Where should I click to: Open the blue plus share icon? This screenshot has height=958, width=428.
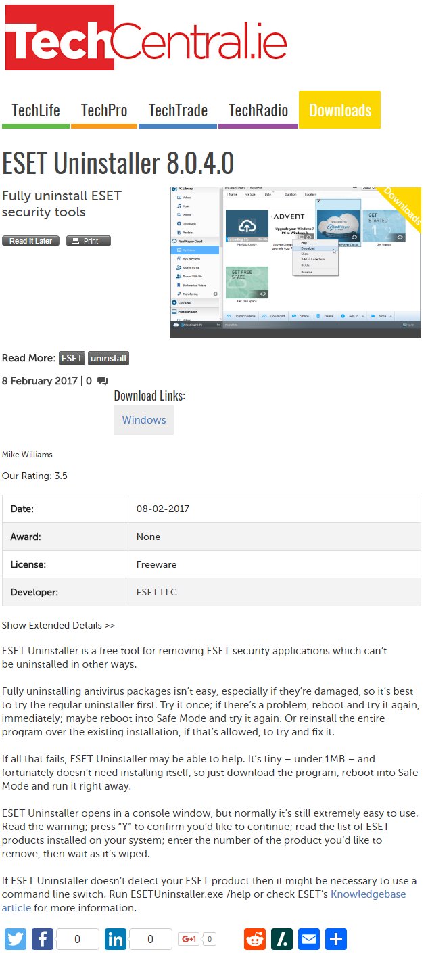[336, 938]
